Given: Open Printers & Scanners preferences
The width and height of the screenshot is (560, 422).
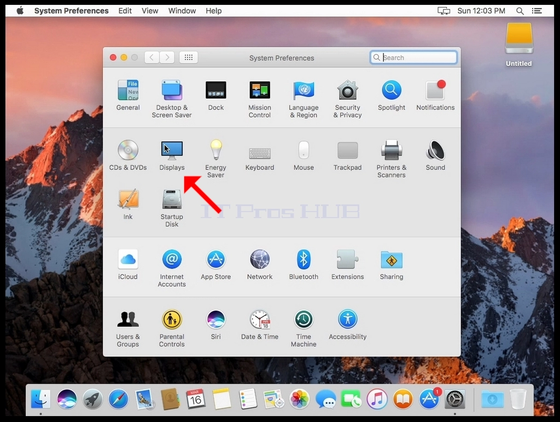Looking at the screenshot, I should coord(392,150).
